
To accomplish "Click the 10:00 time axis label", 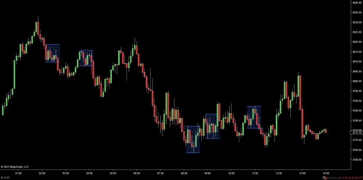I will pos(231,173).
